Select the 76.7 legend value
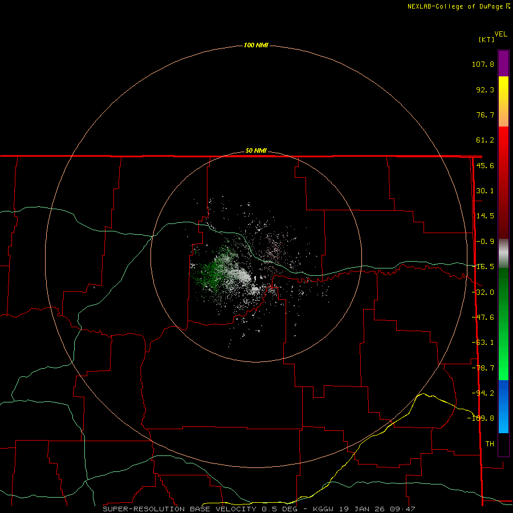The image size is (513, 513). click(x=485, y=115)
